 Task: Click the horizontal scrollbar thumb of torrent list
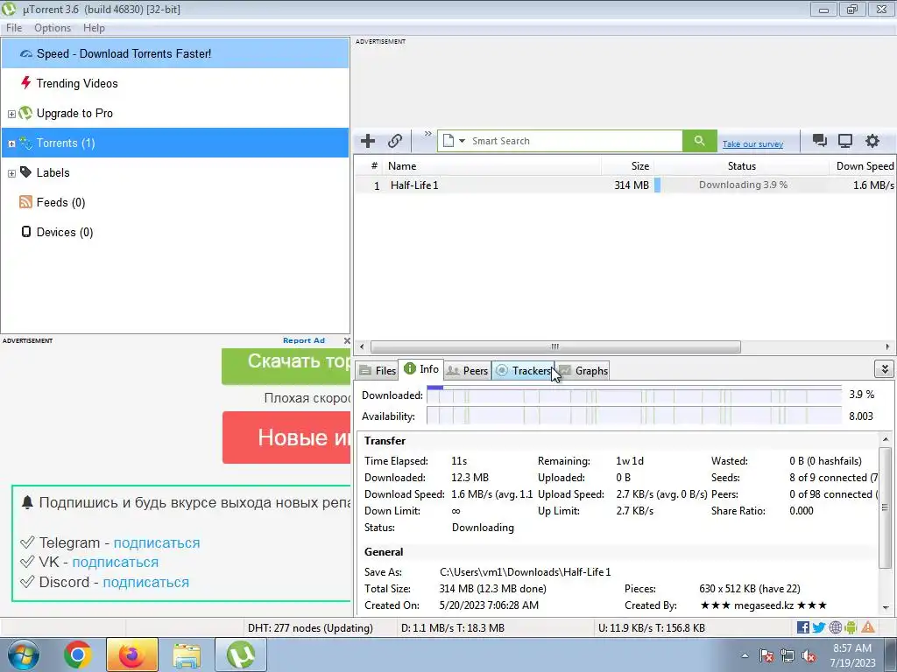(x=554, y=346)
